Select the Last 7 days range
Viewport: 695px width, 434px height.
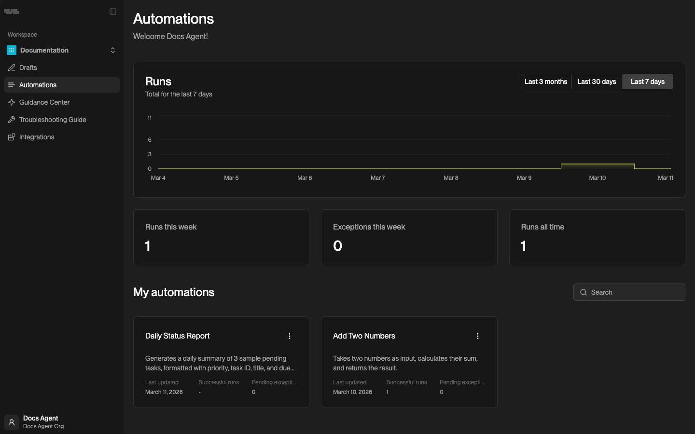(647, 81)
